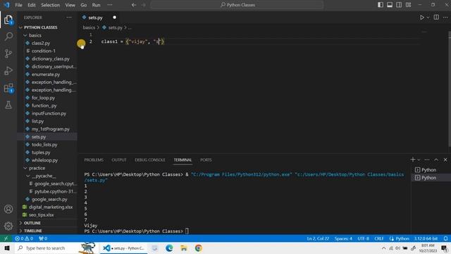Viewport: 451px width, 254px height.
Task: Click Ln 2, Col 22 cursor position
Action: (318, 238)
